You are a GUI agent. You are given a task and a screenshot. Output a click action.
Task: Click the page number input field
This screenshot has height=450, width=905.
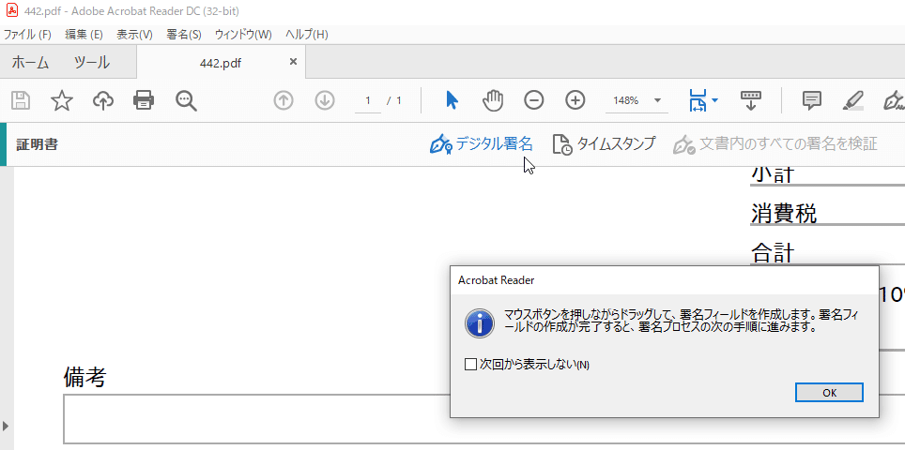368,100
